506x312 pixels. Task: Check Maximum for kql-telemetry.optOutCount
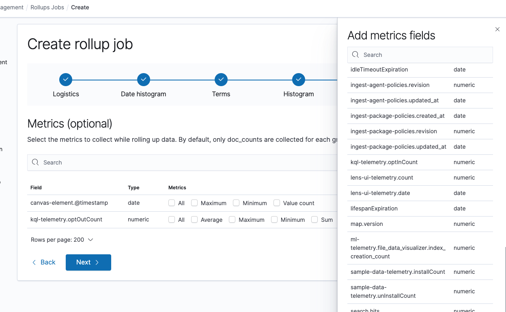tap(232, 219)
